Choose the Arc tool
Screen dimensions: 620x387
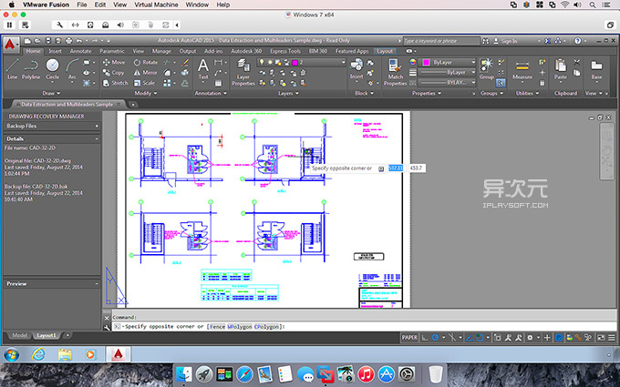coord(72,68)
